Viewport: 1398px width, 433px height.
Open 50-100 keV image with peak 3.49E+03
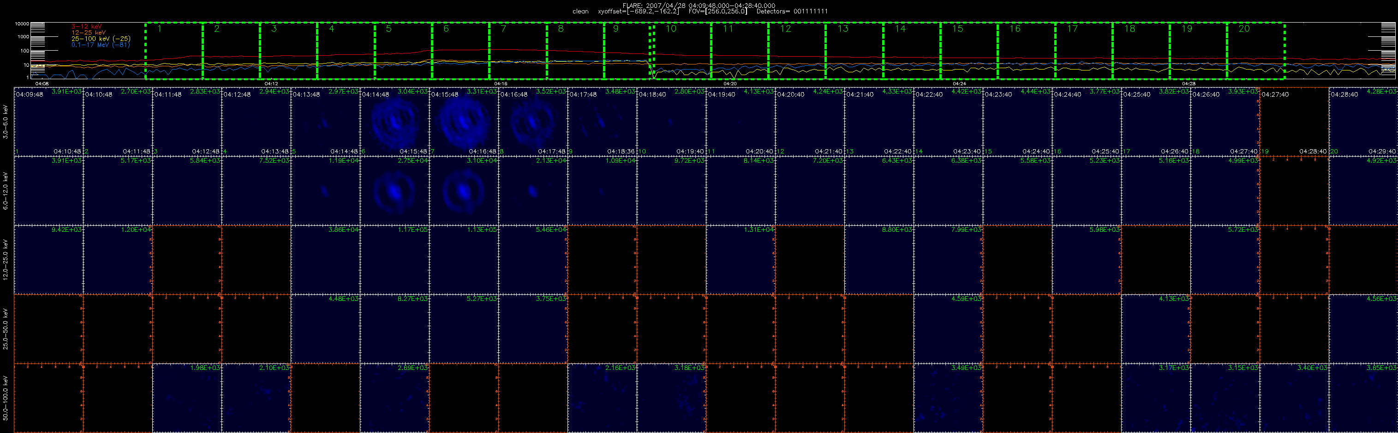tap(948, 398)
